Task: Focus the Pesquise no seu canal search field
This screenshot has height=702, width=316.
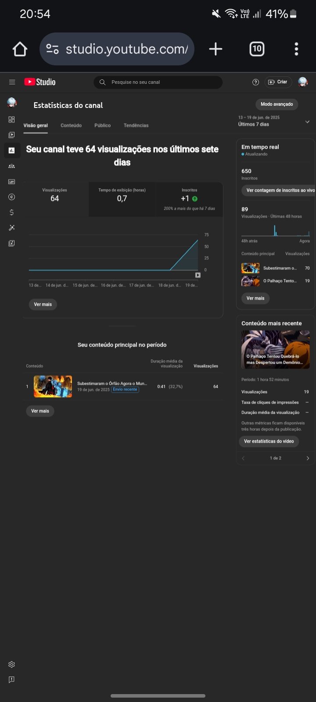Action: (x=158, y=82)
